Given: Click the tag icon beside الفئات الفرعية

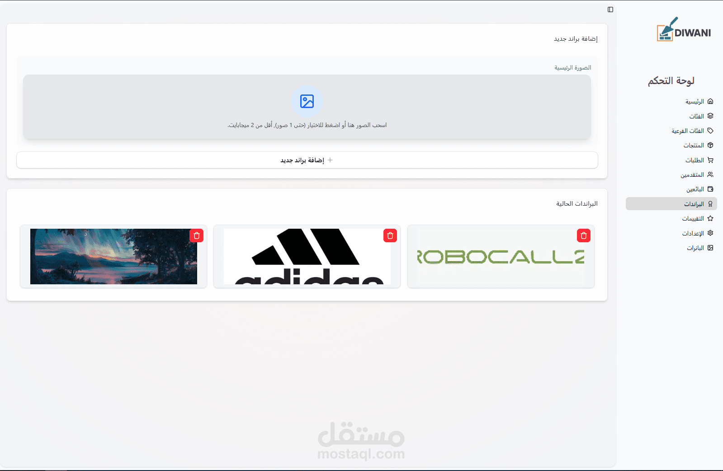Looking at the screenshot, I should click(x=710, y=131).
